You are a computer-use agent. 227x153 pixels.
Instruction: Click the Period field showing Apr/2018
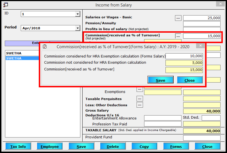point(48,28)
